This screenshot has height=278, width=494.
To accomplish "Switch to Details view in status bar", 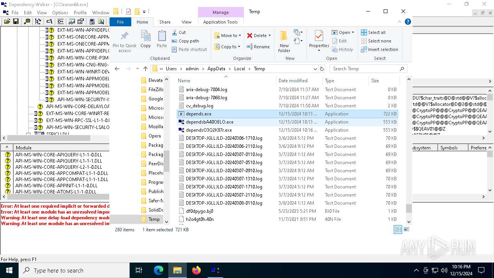I will pos(398,229).
